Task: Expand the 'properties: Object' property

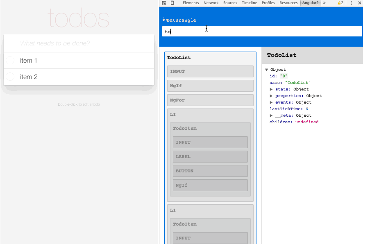Action: click(271, 96)
